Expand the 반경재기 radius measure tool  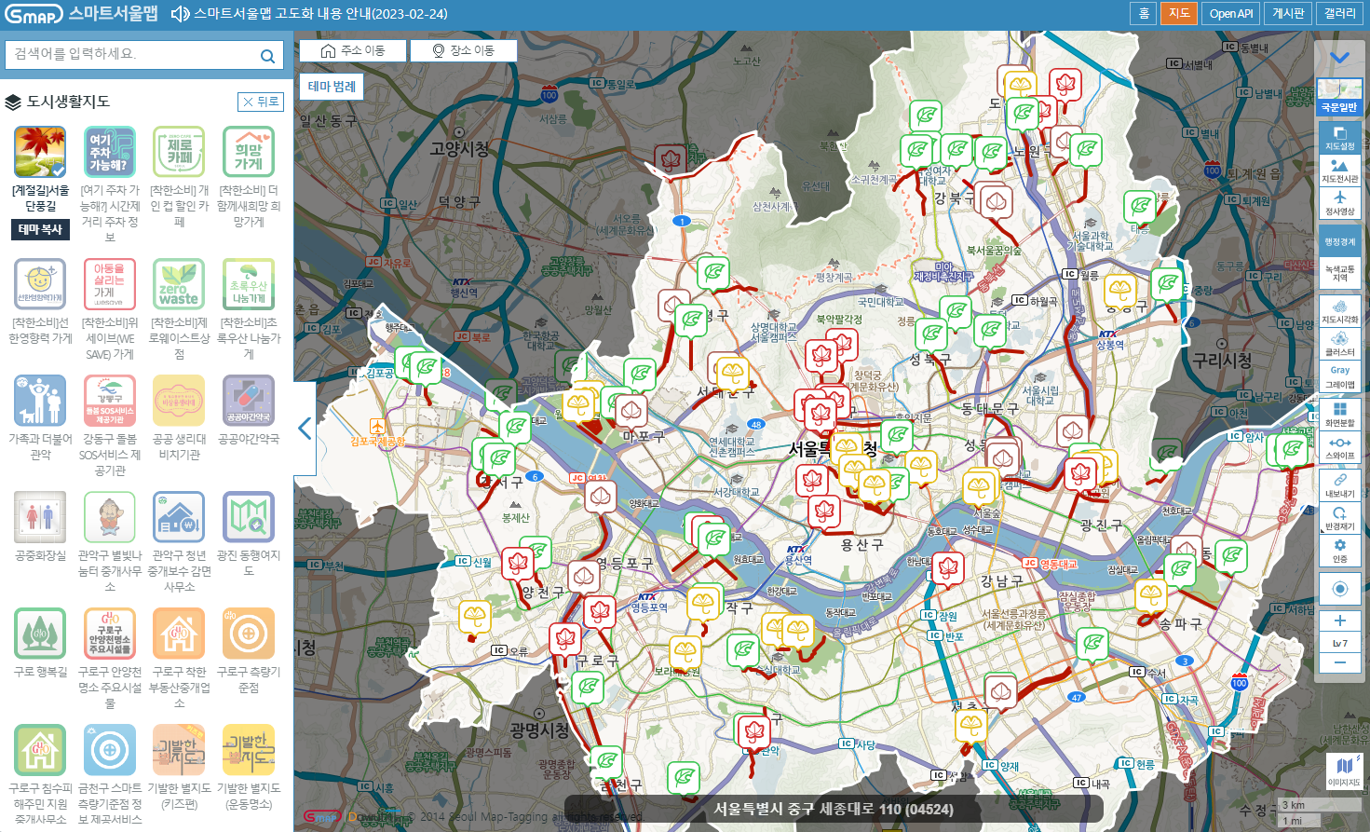[1340, 519]
